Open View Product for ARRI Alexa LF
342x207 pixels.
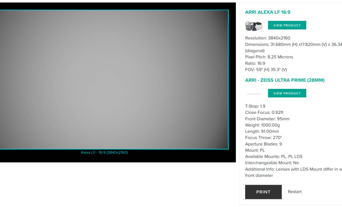287,25
